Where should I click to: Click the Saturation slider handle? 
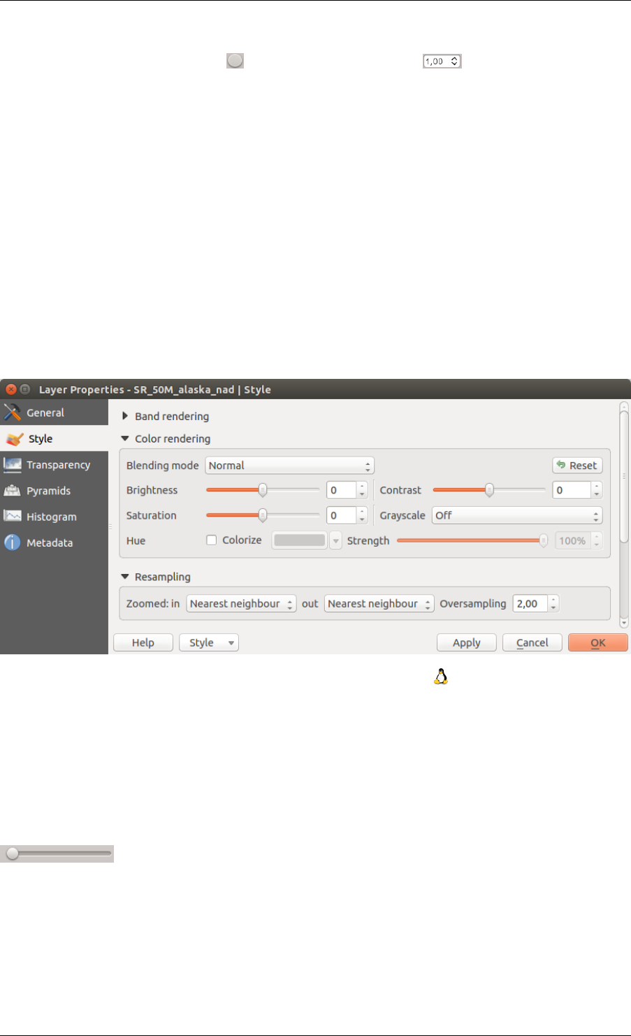tap(263, 515)
